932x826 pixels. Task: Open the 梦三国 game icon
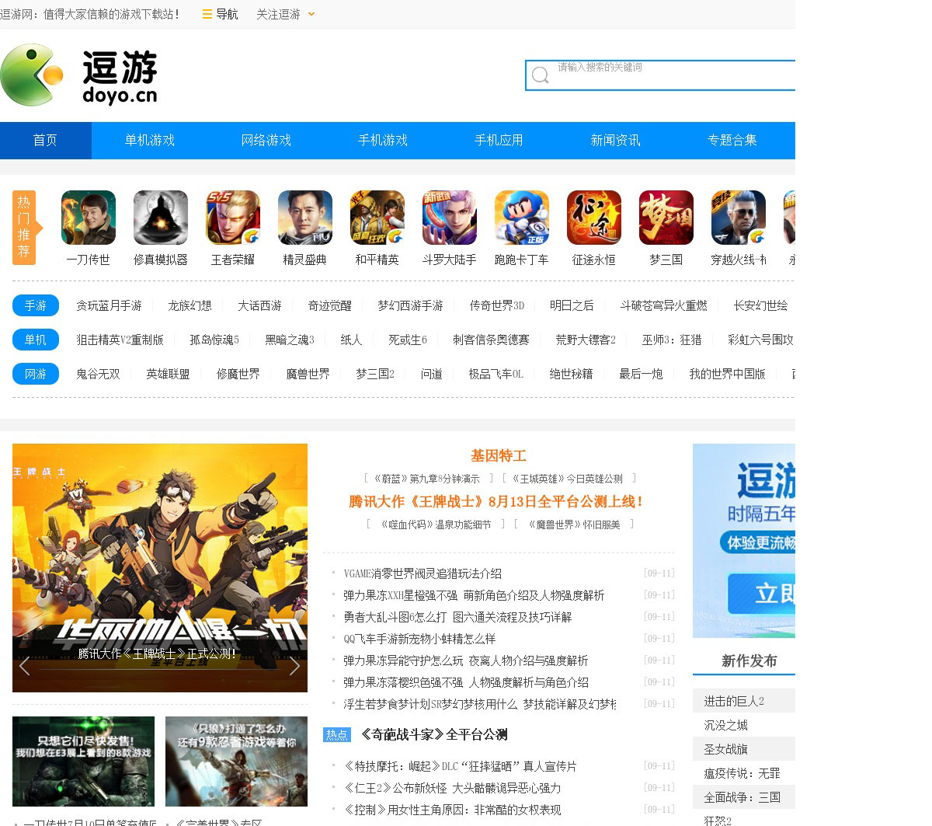tap(666, 218)
